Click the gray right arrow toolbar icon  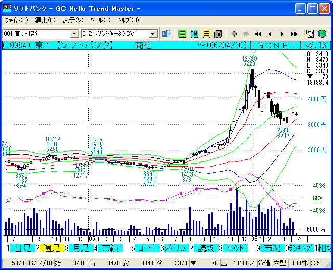[246, 34]
